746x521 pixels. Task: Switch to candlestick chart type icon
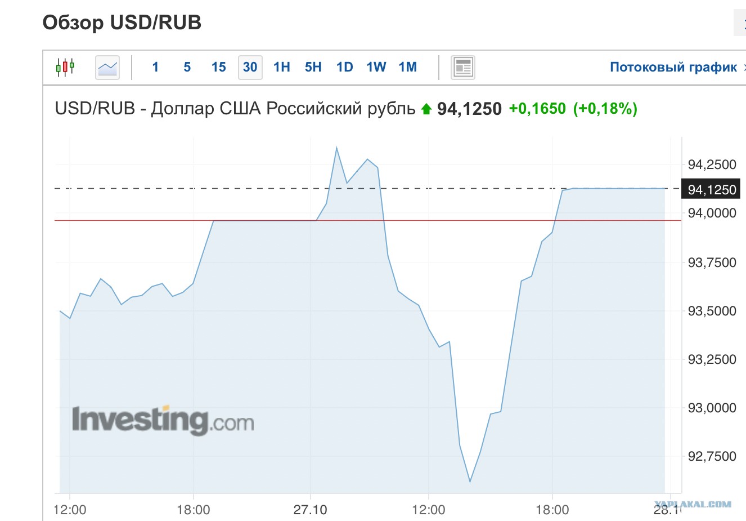click(x=65, y=68)
